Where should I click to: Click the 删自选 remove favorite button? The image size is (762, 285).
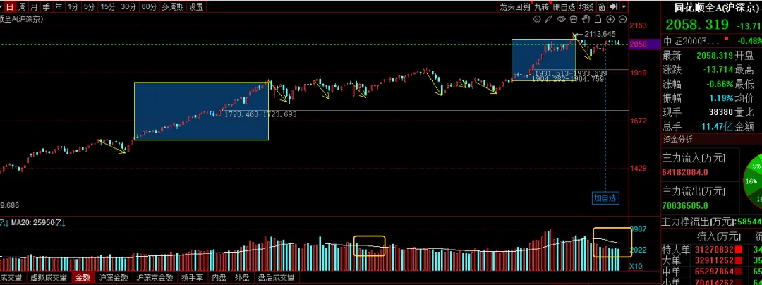[x=564, y=7]
